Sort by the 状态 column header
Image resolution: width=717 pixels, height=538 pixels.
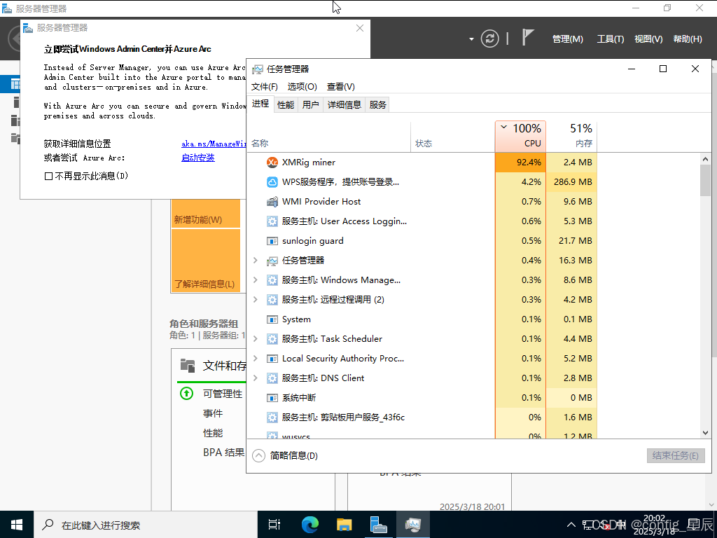tap(453, 136)
